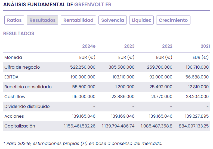This screenshot has width=213, height=149.
Task: Click the 2024e column header
Action: (89, 46)
